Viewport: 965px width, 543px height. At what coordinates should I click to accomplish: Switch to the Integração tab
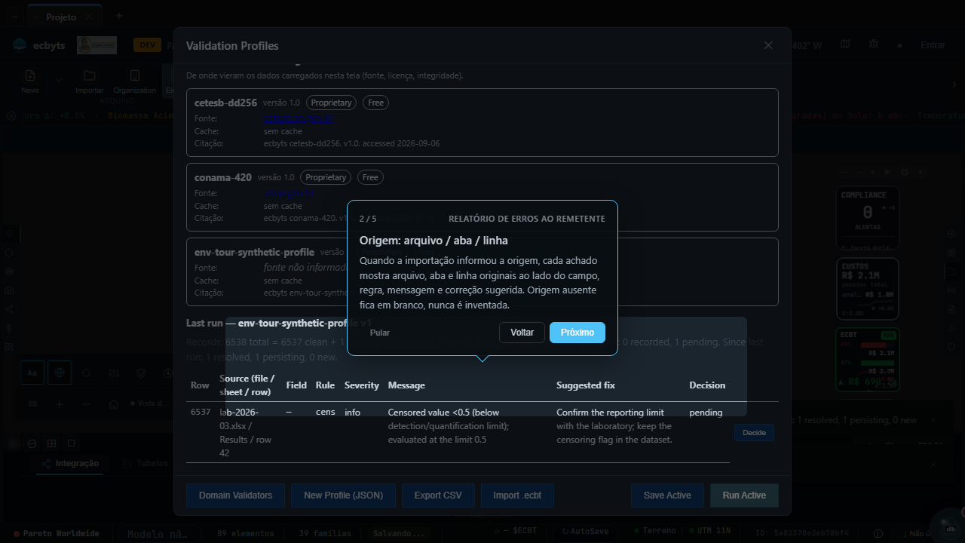70,463
